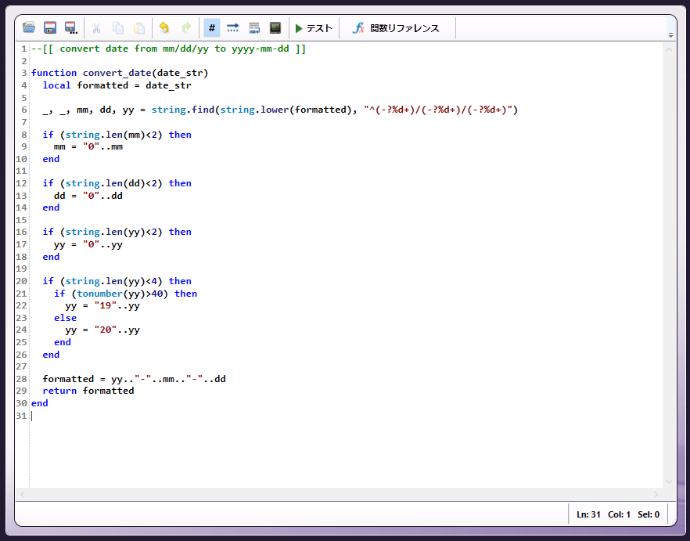Image resolution: width=690 pixels, height=541 pixels.
Task: Click "tonumber(yy)>40" on line 21
Action: (120, 293)
